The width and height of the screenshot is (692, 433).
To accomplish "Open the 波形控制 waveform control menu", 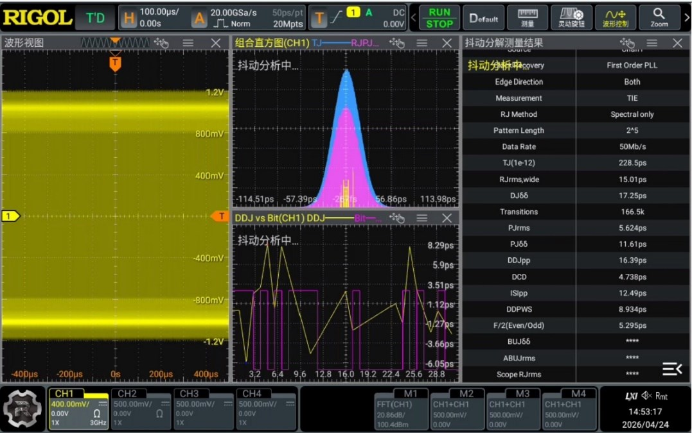I will pos(615,18).
